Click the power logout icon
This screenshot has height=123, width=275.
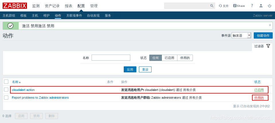point(270,6)
